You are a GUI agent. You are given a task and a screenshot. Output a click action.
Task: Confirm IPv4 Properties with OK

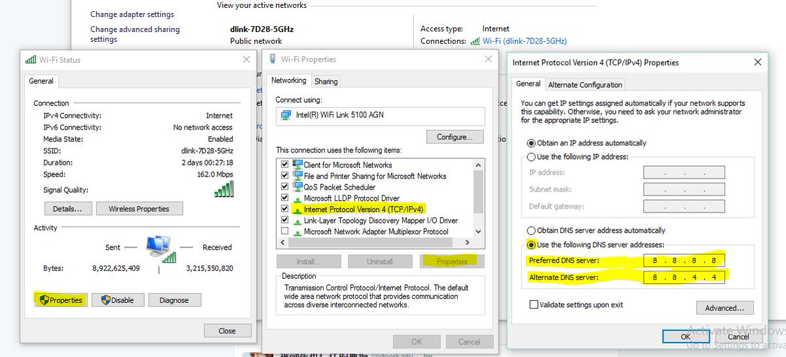(x=685, y=337)
